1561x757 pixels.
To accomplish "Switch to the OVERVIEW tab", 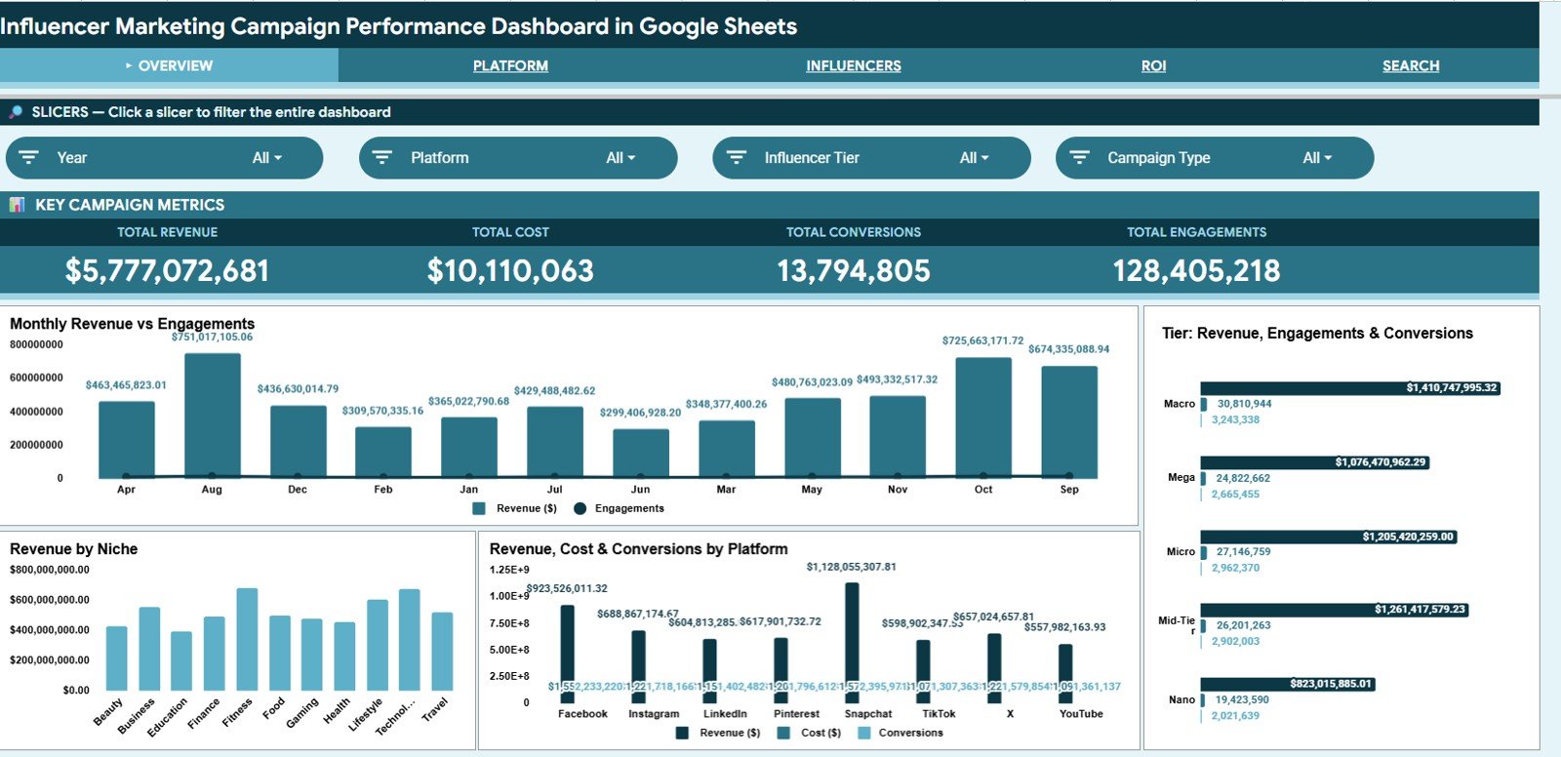I will point(169,65).
